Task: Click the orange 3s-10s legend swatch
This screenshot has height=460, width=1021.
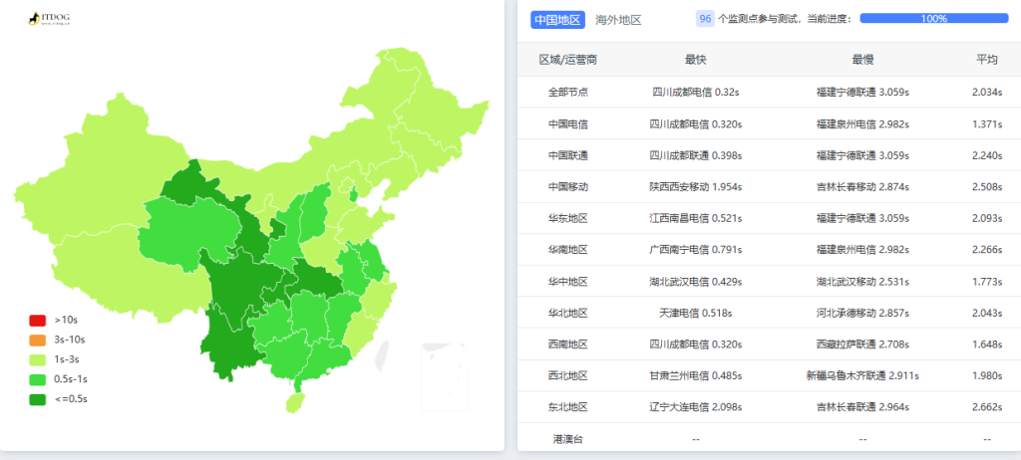Action: 38,341
